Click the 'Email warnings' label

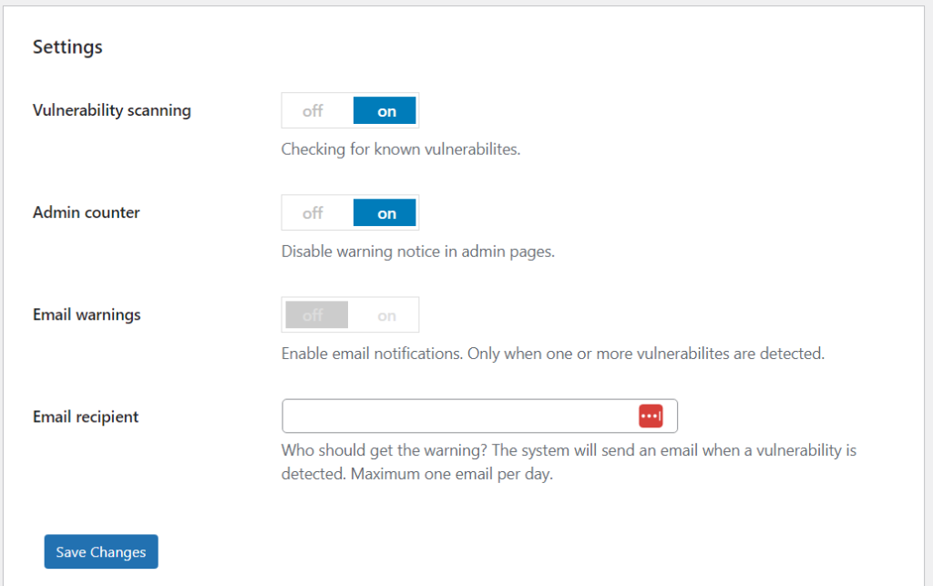tap(87, 314)
